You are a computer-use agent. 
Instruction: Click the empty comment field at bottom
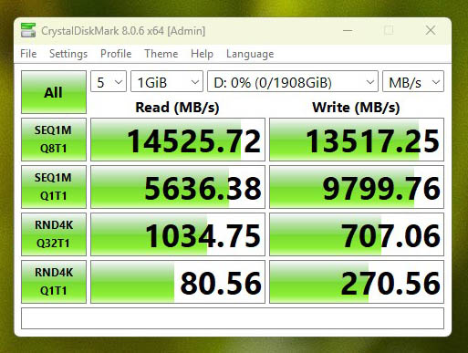pos(233,318)
